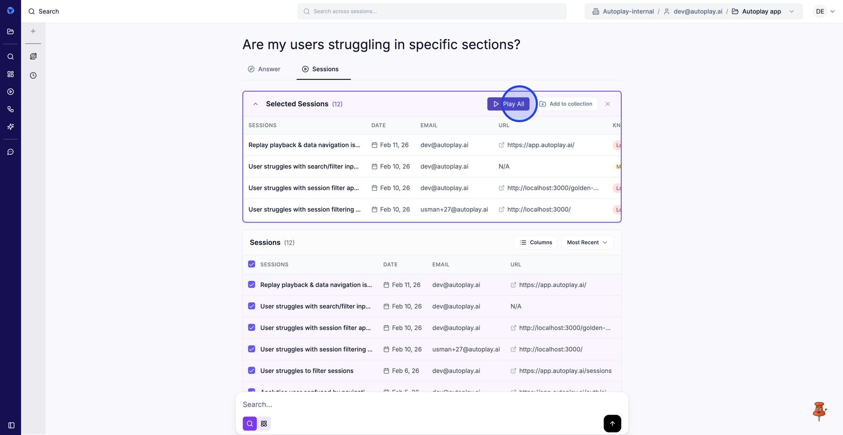
Task: Click the Play All button
Action: (508, 104)
